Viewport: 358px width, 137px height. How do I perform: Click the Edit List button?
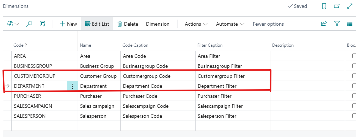point(97,24)
